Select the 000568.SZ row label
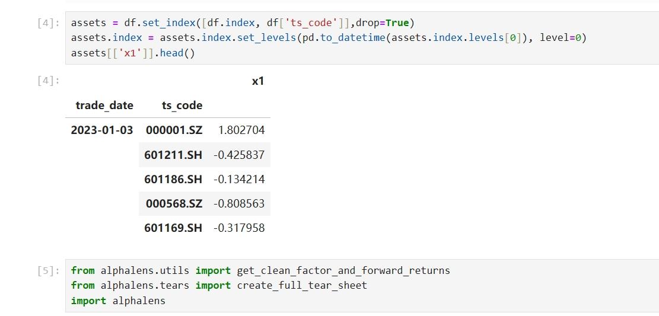The height and width of the screenshot is (316, 659). pyautogui.click(x=174, y=203)
